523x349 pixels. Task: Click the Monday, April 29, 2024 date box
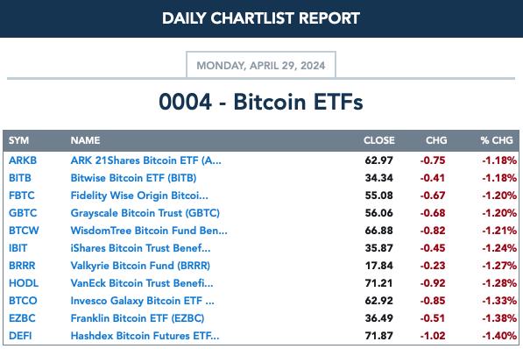(x=261, y=65)
